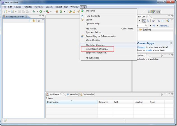Click the Open Task folder toolbar icon
The height and width of the screenshot is (126, 177).
[x=74, y=11]
